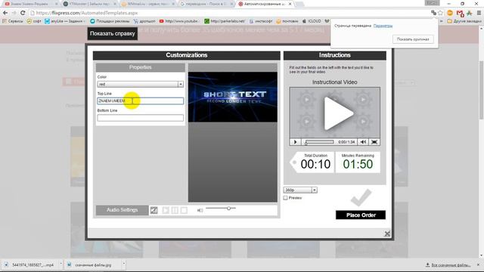Mute audio via speaker icon near volume slider
The image size is (484, 272).
[x=200, y=210]
